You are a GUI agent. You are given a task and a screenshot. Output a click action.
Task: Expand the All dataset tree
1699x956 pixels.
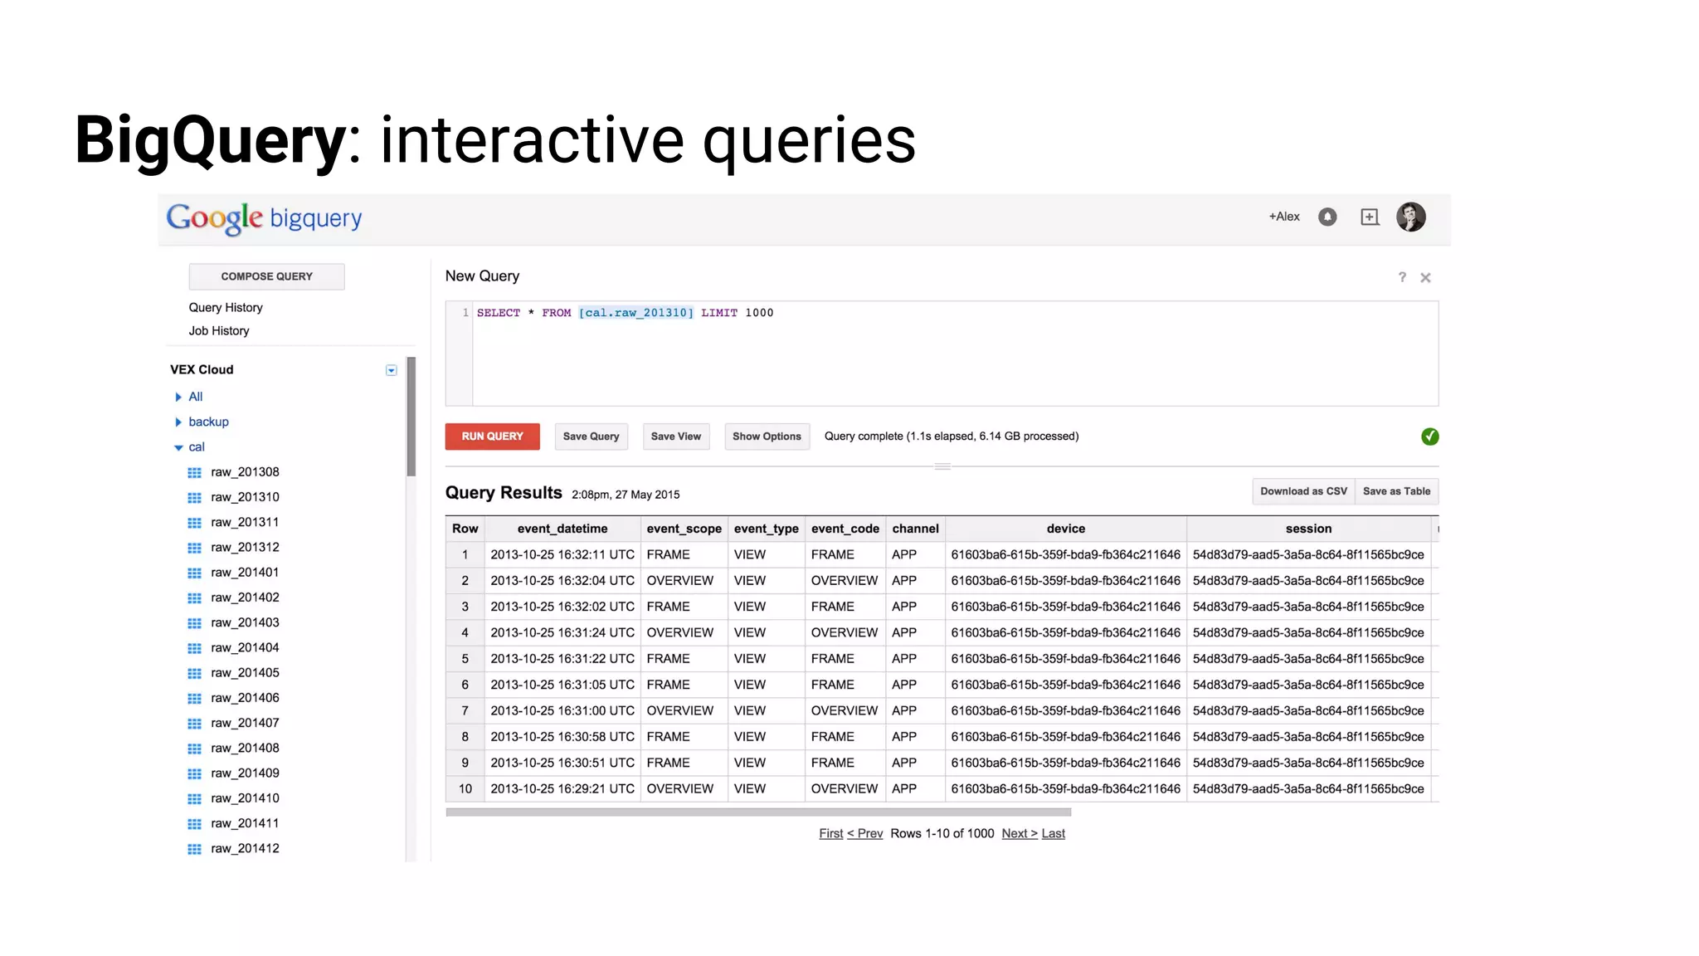(x=178, y=397)
